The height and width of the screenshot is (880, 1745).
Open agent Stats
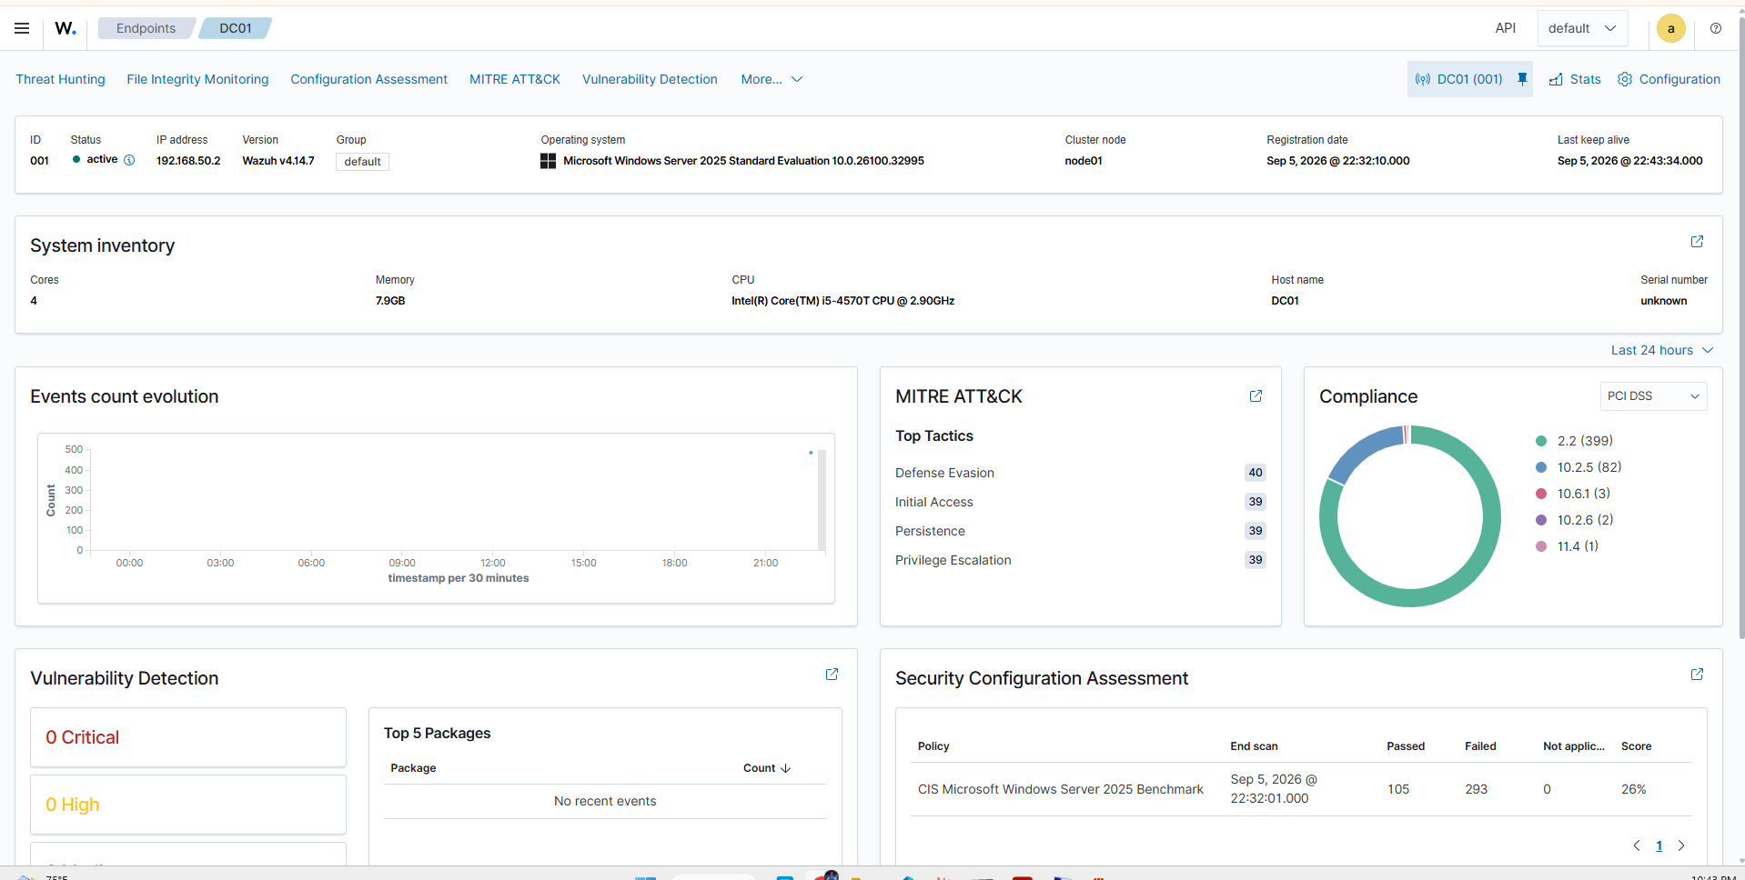1575,79
